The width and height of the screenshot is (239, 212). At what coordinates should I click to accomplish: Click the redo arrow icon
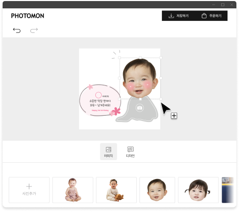tap(34, 30)
